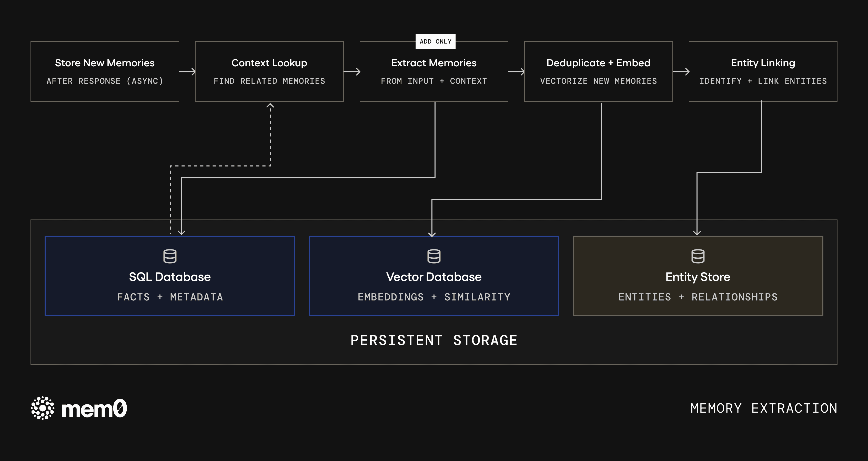Click arrow between Extract Memories and Deduplicate + Embed

[x=516, y=71]
